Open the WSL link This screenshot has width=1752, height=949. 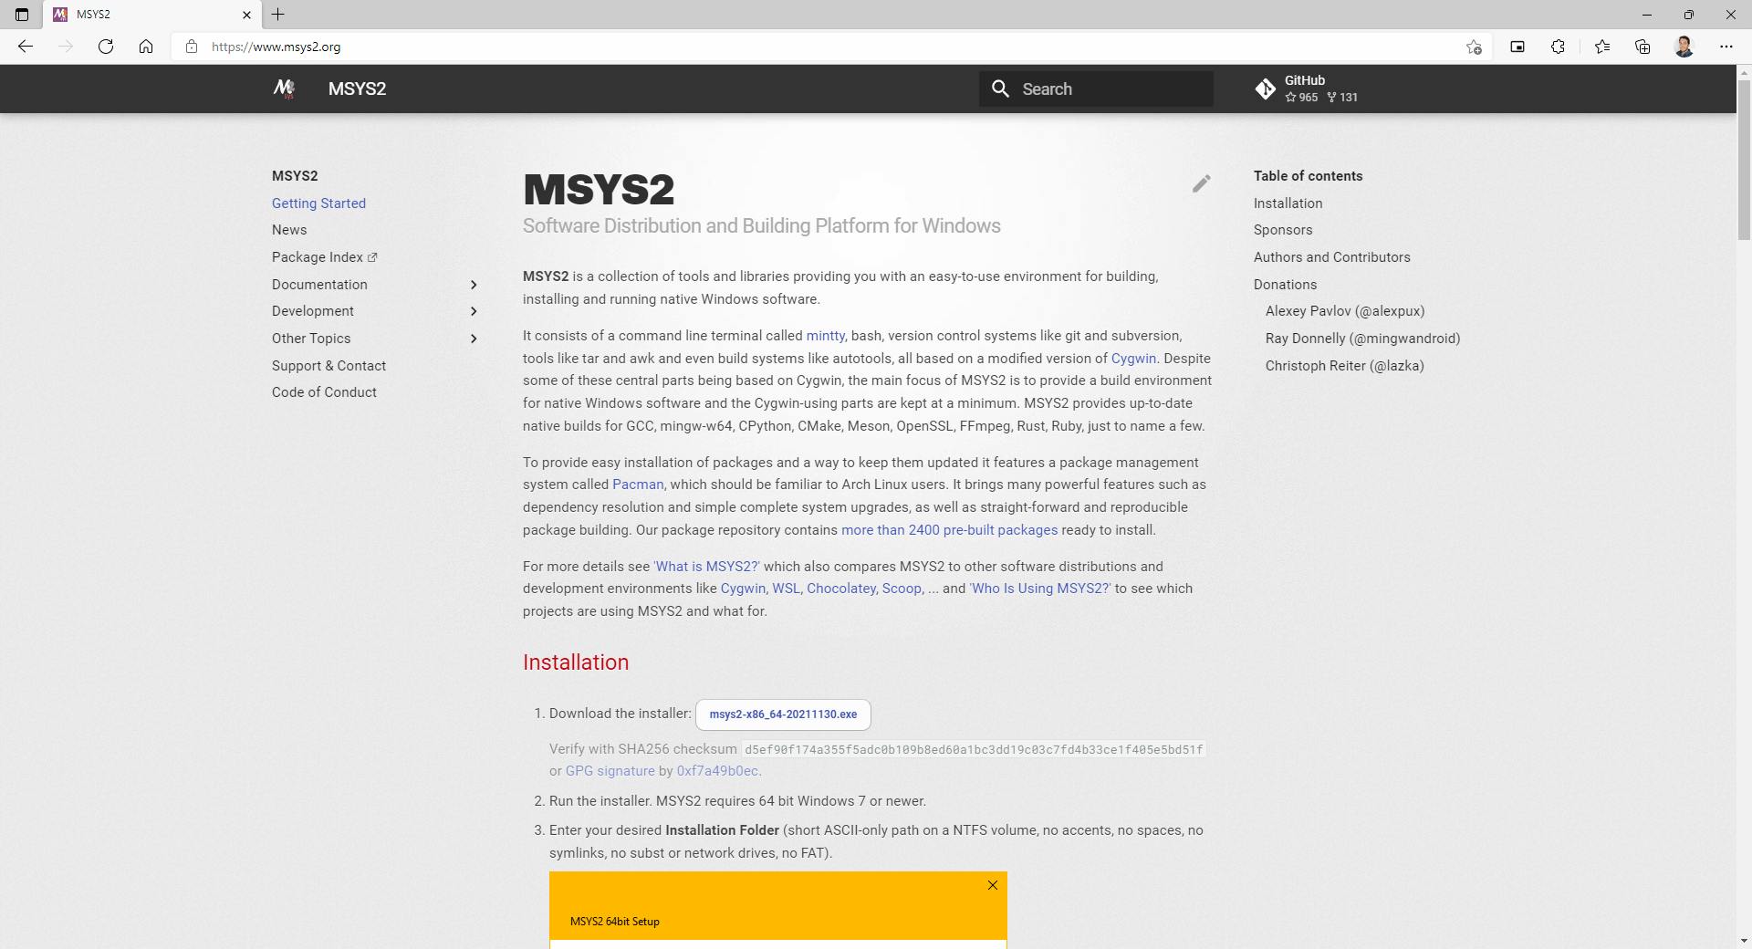786,589
